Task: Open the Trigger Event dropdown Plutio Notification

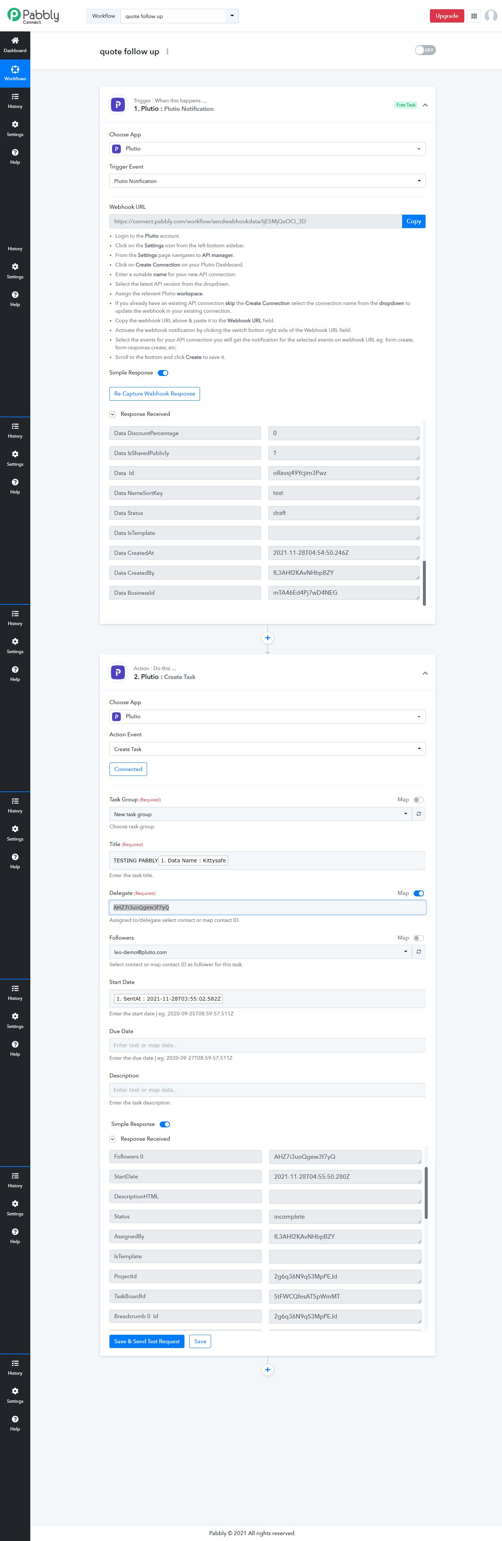Action: 268,181
